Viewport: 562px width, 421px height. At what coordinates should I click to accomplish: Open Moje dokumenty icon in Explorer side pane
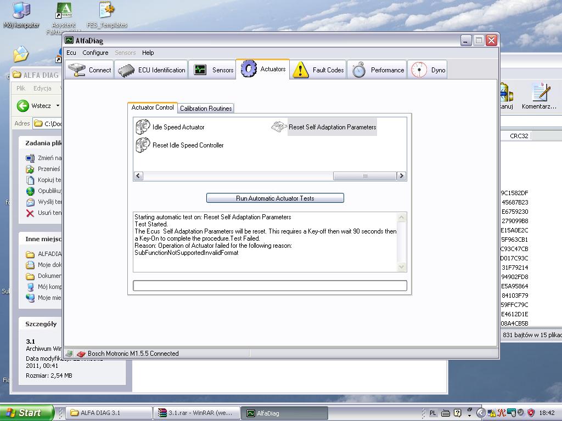pyautogui.click(x=30, y=265)
